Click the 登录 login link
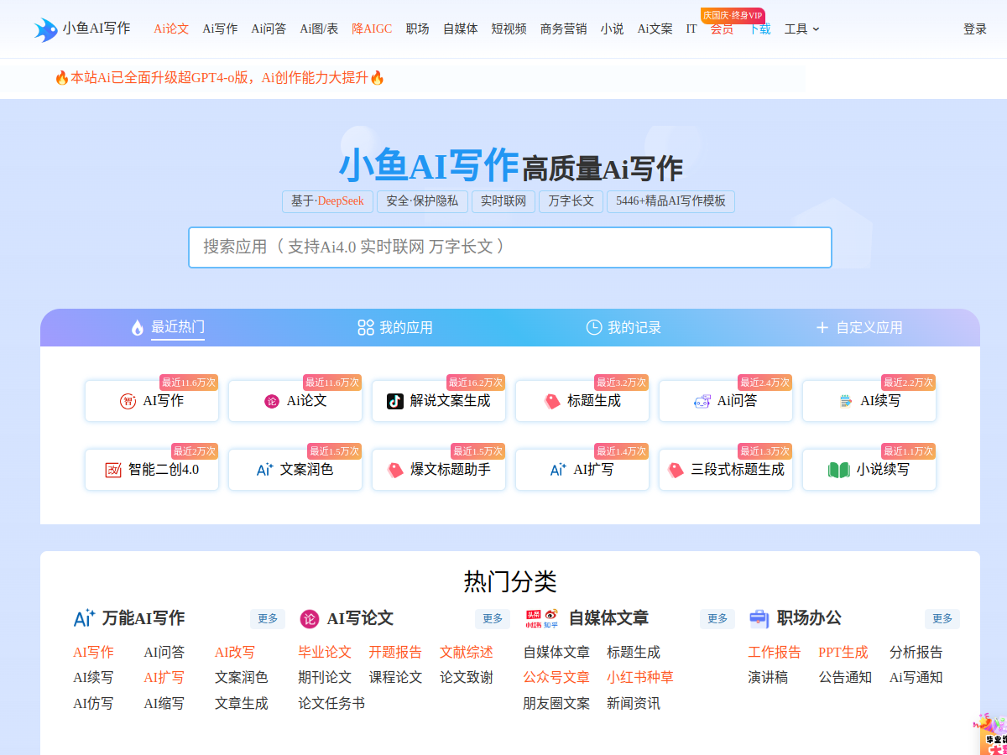 click(x=975, y=29)
